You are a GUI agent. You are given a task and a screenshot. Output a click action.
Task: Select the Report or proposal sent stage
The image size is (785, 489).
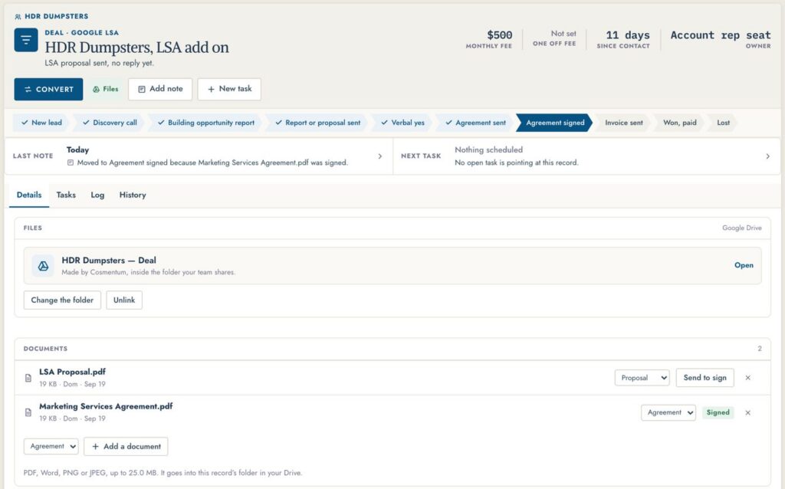[318, 123]
